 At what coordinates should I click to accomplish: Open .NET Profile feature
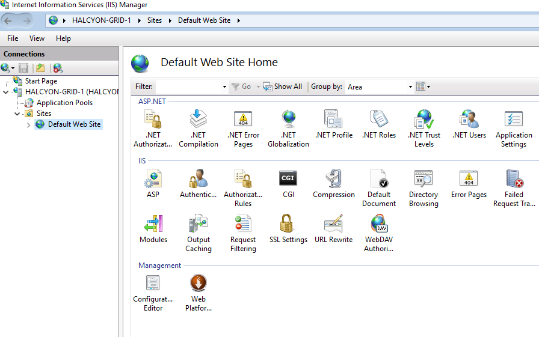coord(334,124)
